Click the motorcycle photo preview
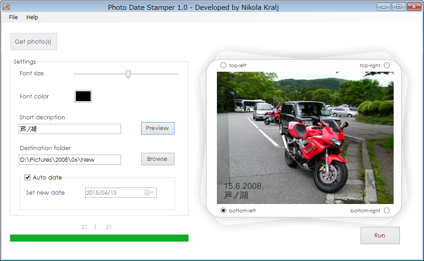This screenshot has height=261, width=424. [305, 137]
